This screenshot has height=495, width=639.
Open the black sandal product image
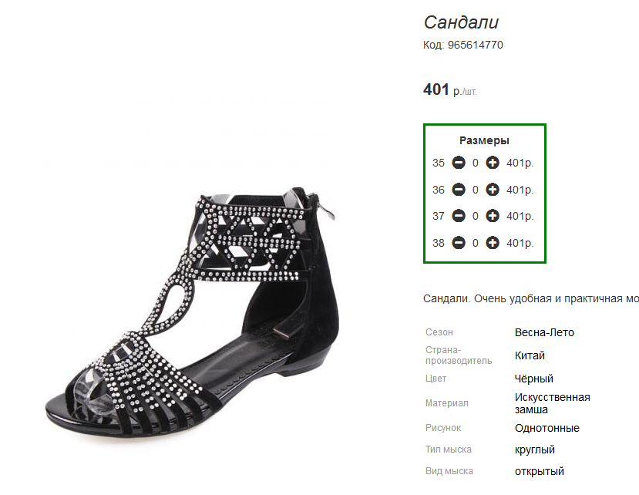(192, 311)
